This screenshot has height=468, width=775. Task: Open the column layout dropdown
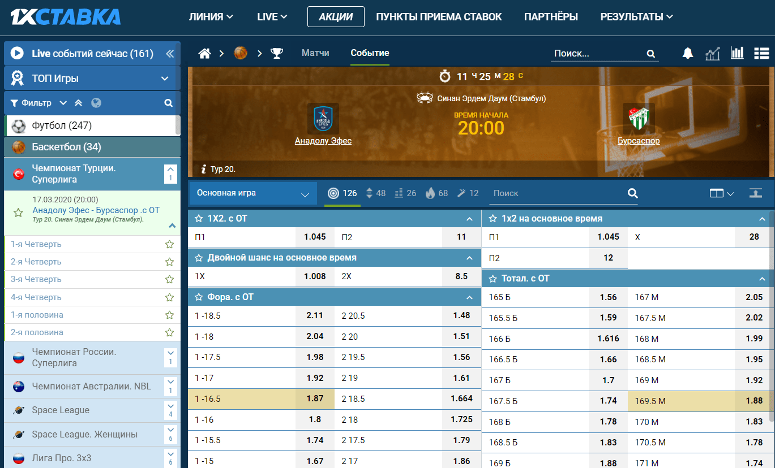(x=722, y=193)
